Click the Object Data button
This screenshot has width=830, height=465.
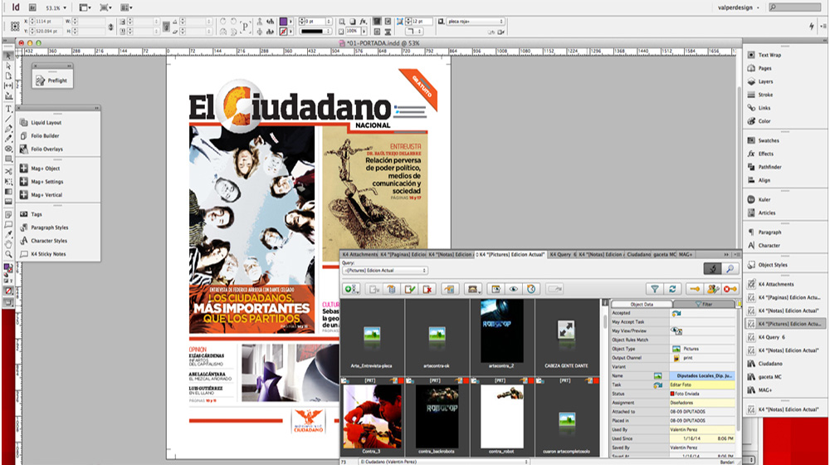[642, 305]
